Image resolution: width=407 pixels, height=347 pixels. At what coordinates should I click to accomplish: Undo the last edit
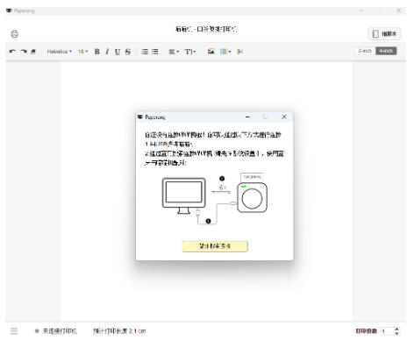12,52
